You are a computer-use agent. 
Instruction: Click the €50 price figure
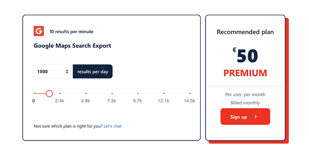tap(245, 56)
